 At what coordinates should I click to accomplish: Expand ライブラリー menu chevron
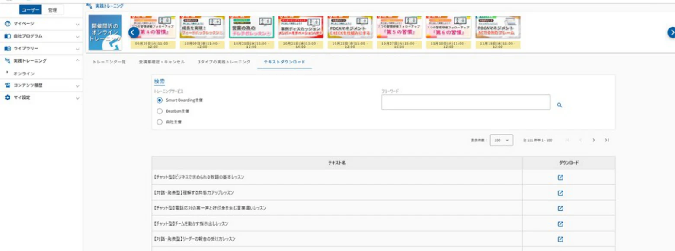coord(77,49)
